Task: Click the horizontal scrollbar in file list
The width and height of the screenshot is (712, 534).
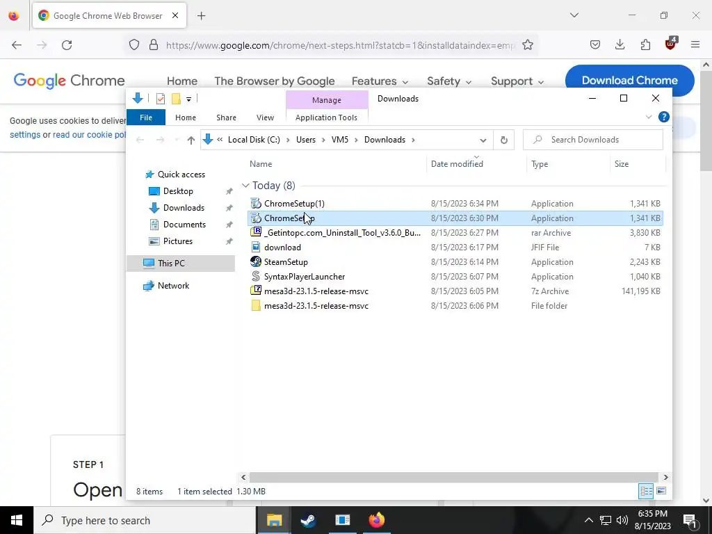Action: pos(453,477)
